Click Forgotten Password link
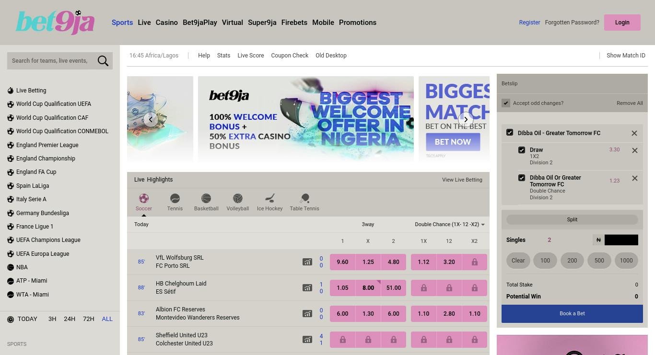The image size is (655, 355). pos(572,23)
